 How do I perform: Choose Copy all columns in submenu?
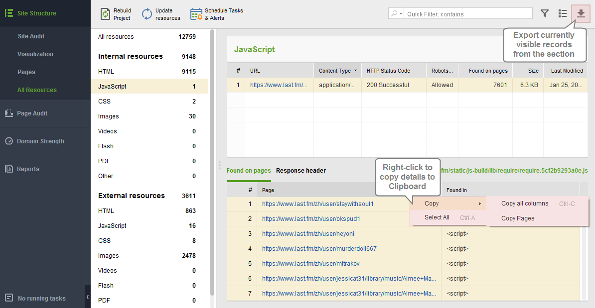(538, 204)
